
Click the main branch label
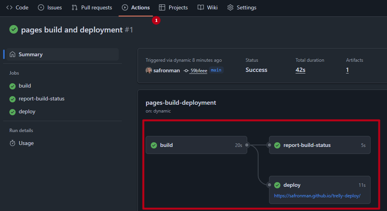(x=216, y=70)
